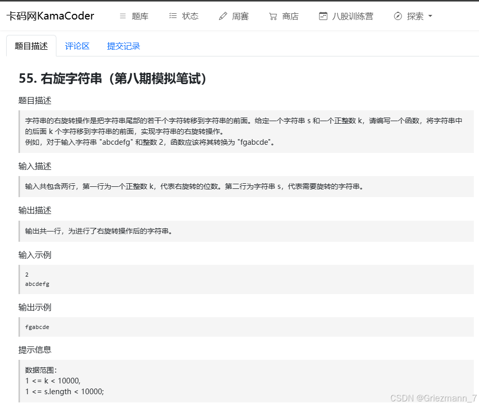Click the 八股训练营 calendar icon
479x406 pixels.
(x=323, y=16)
